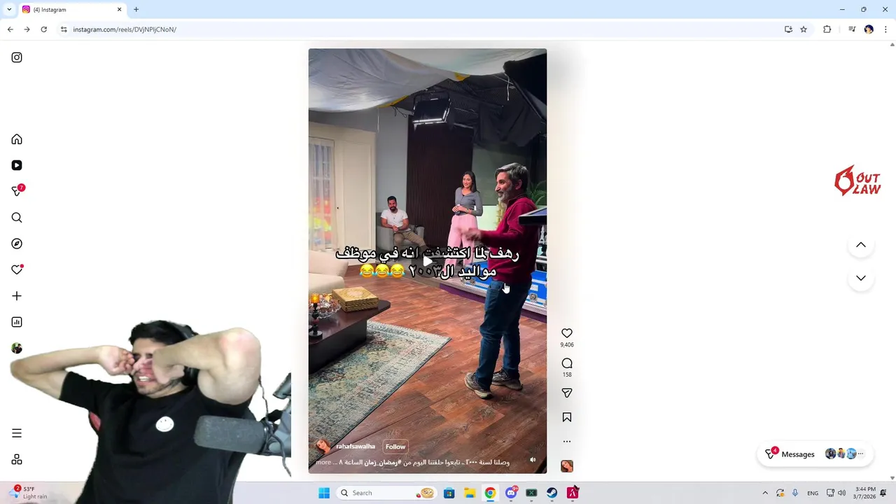Follow rahafsawalha
The image size is (896, 504).
point(395,447)
